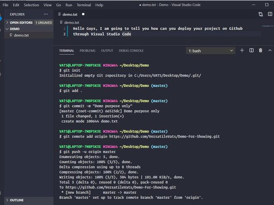Click line 1 text 'Hello Guys'

coord(84,29)
